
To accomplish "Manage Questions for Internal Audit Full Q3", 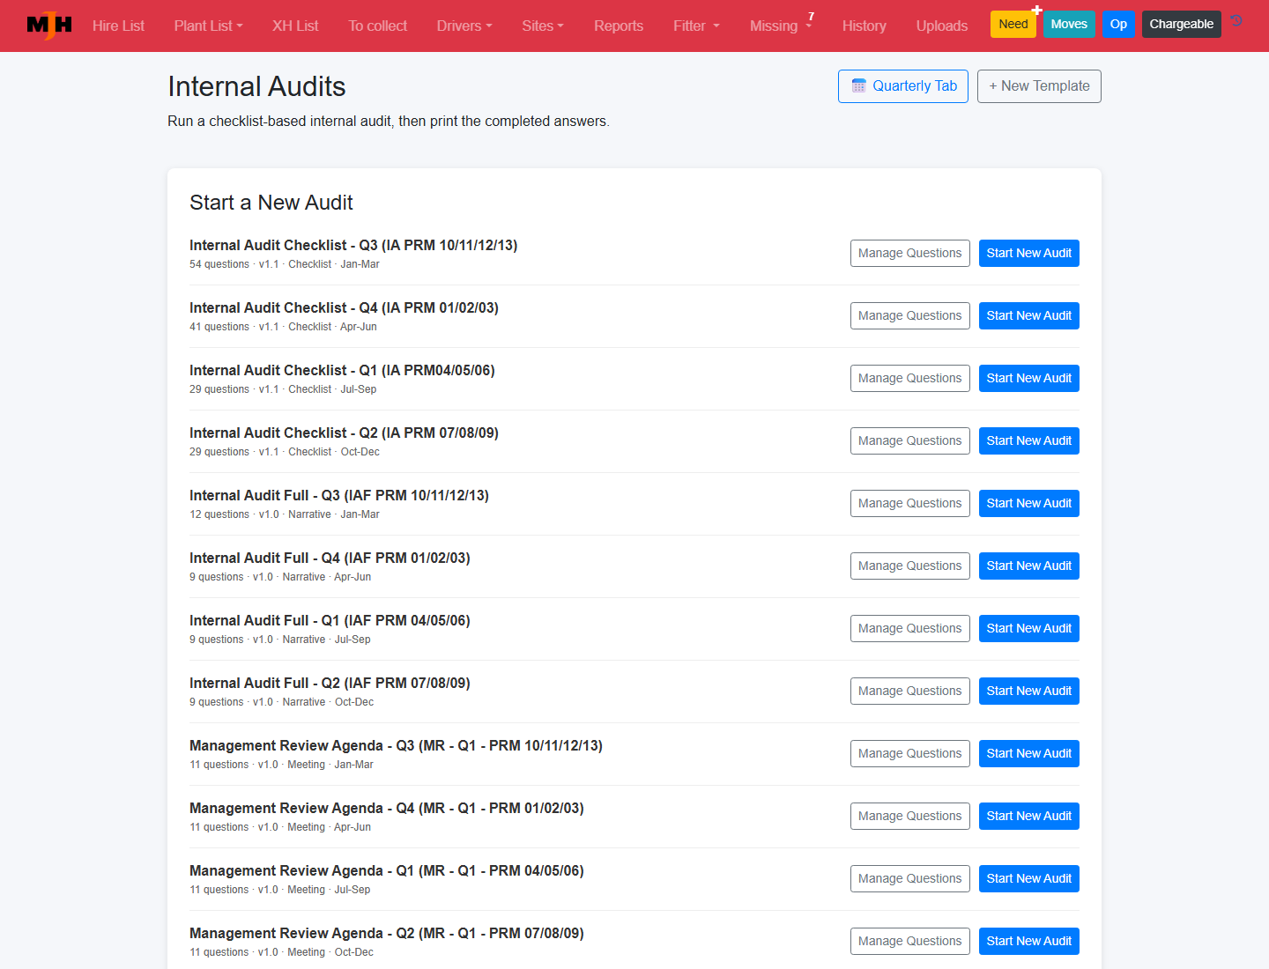I will [x=909, y=503].
